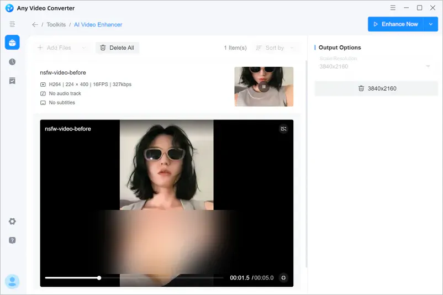Open the help question mark icon
This screenshot has width=443, height=295.
click(x=12, y=240)
